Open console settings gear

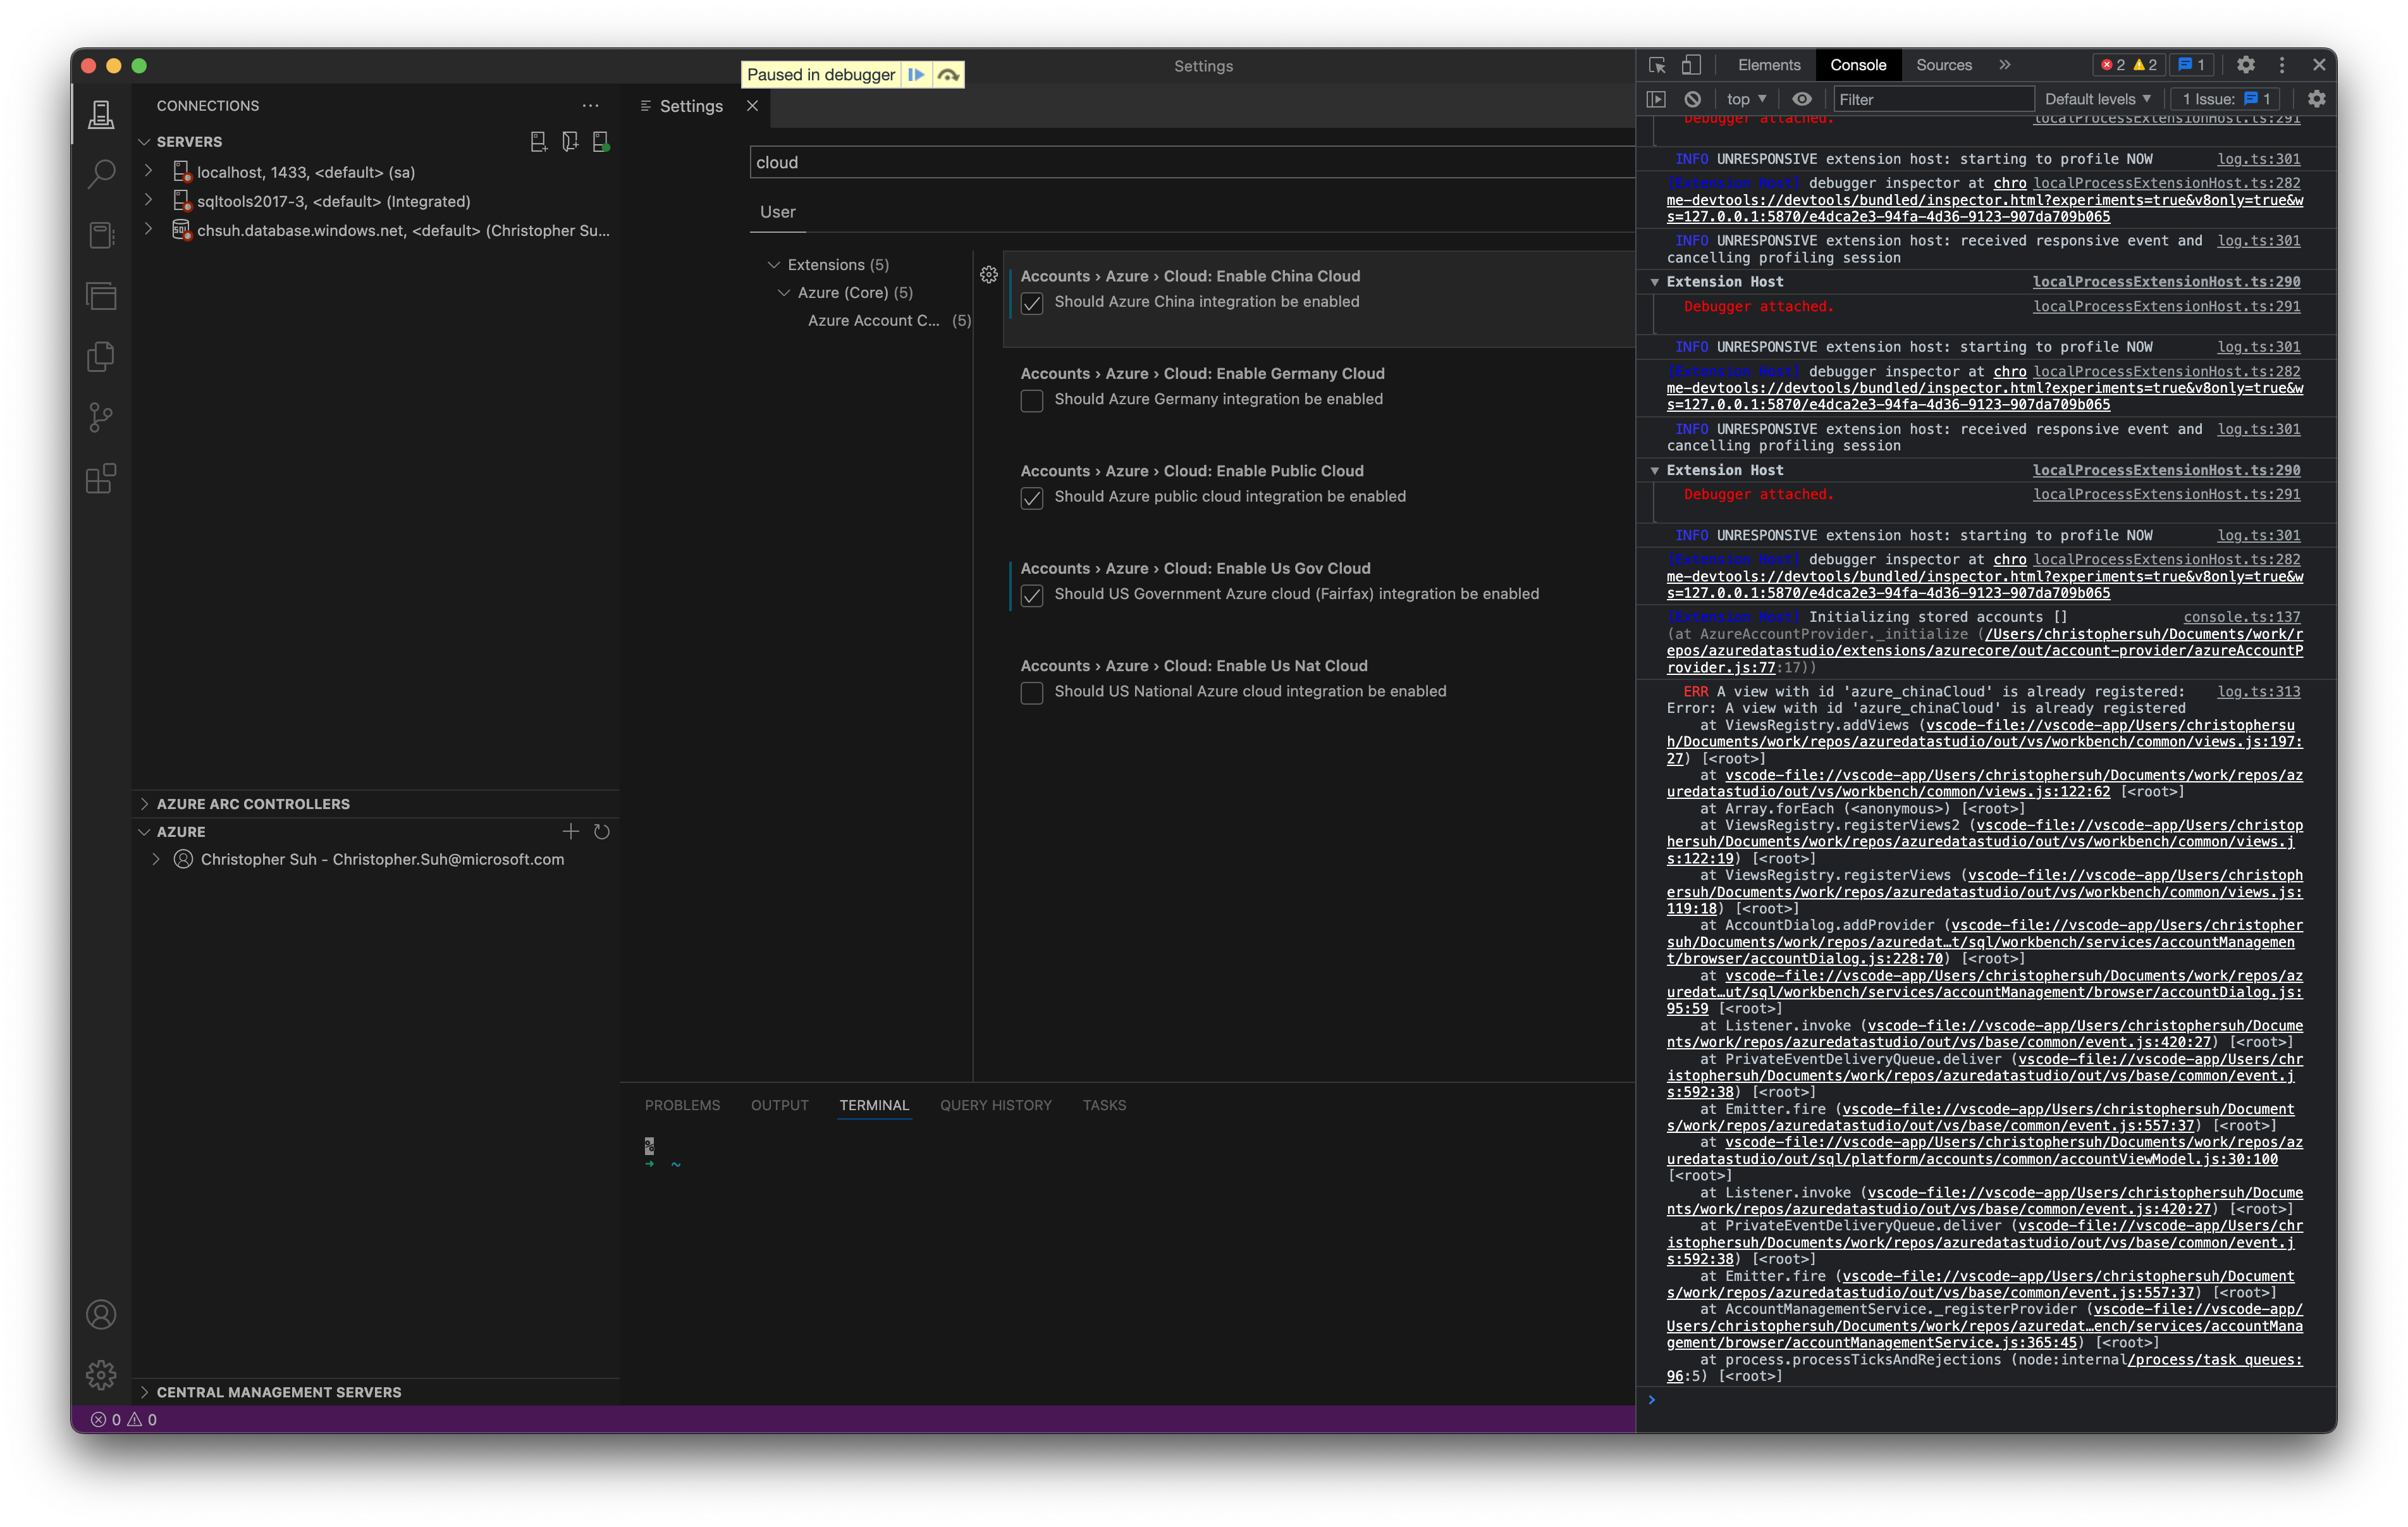(x=2317, y=99)
